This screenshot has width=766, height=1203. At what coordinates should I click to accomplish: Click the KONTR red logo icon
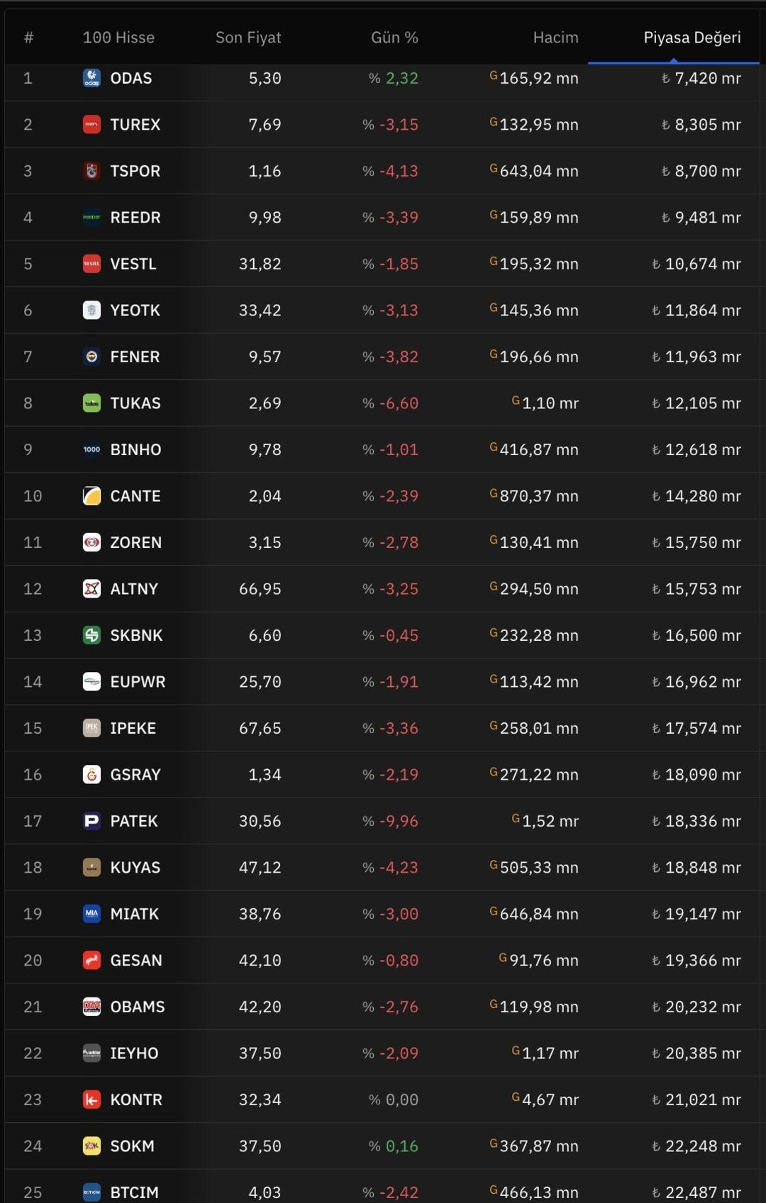[x=91, y=1100]
